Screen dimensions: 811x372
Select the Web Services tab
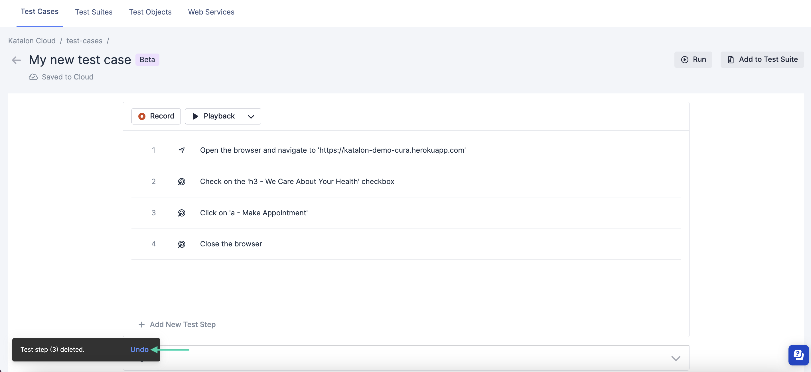211,11
